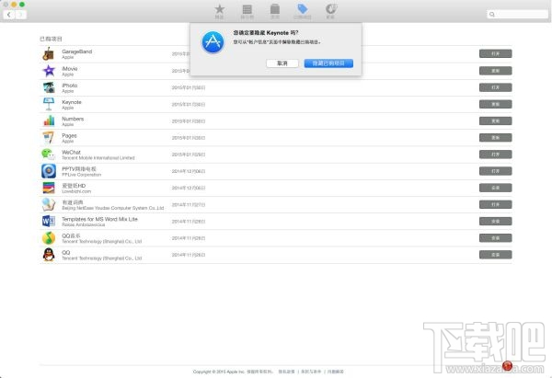
Task: Click Beijing NetEase Youdao developer text
Action: tap(112, 208)
